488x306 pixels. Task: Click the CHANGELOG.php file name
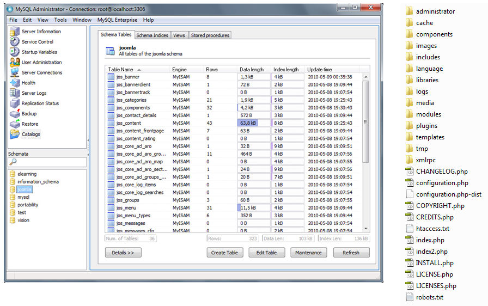442,172
